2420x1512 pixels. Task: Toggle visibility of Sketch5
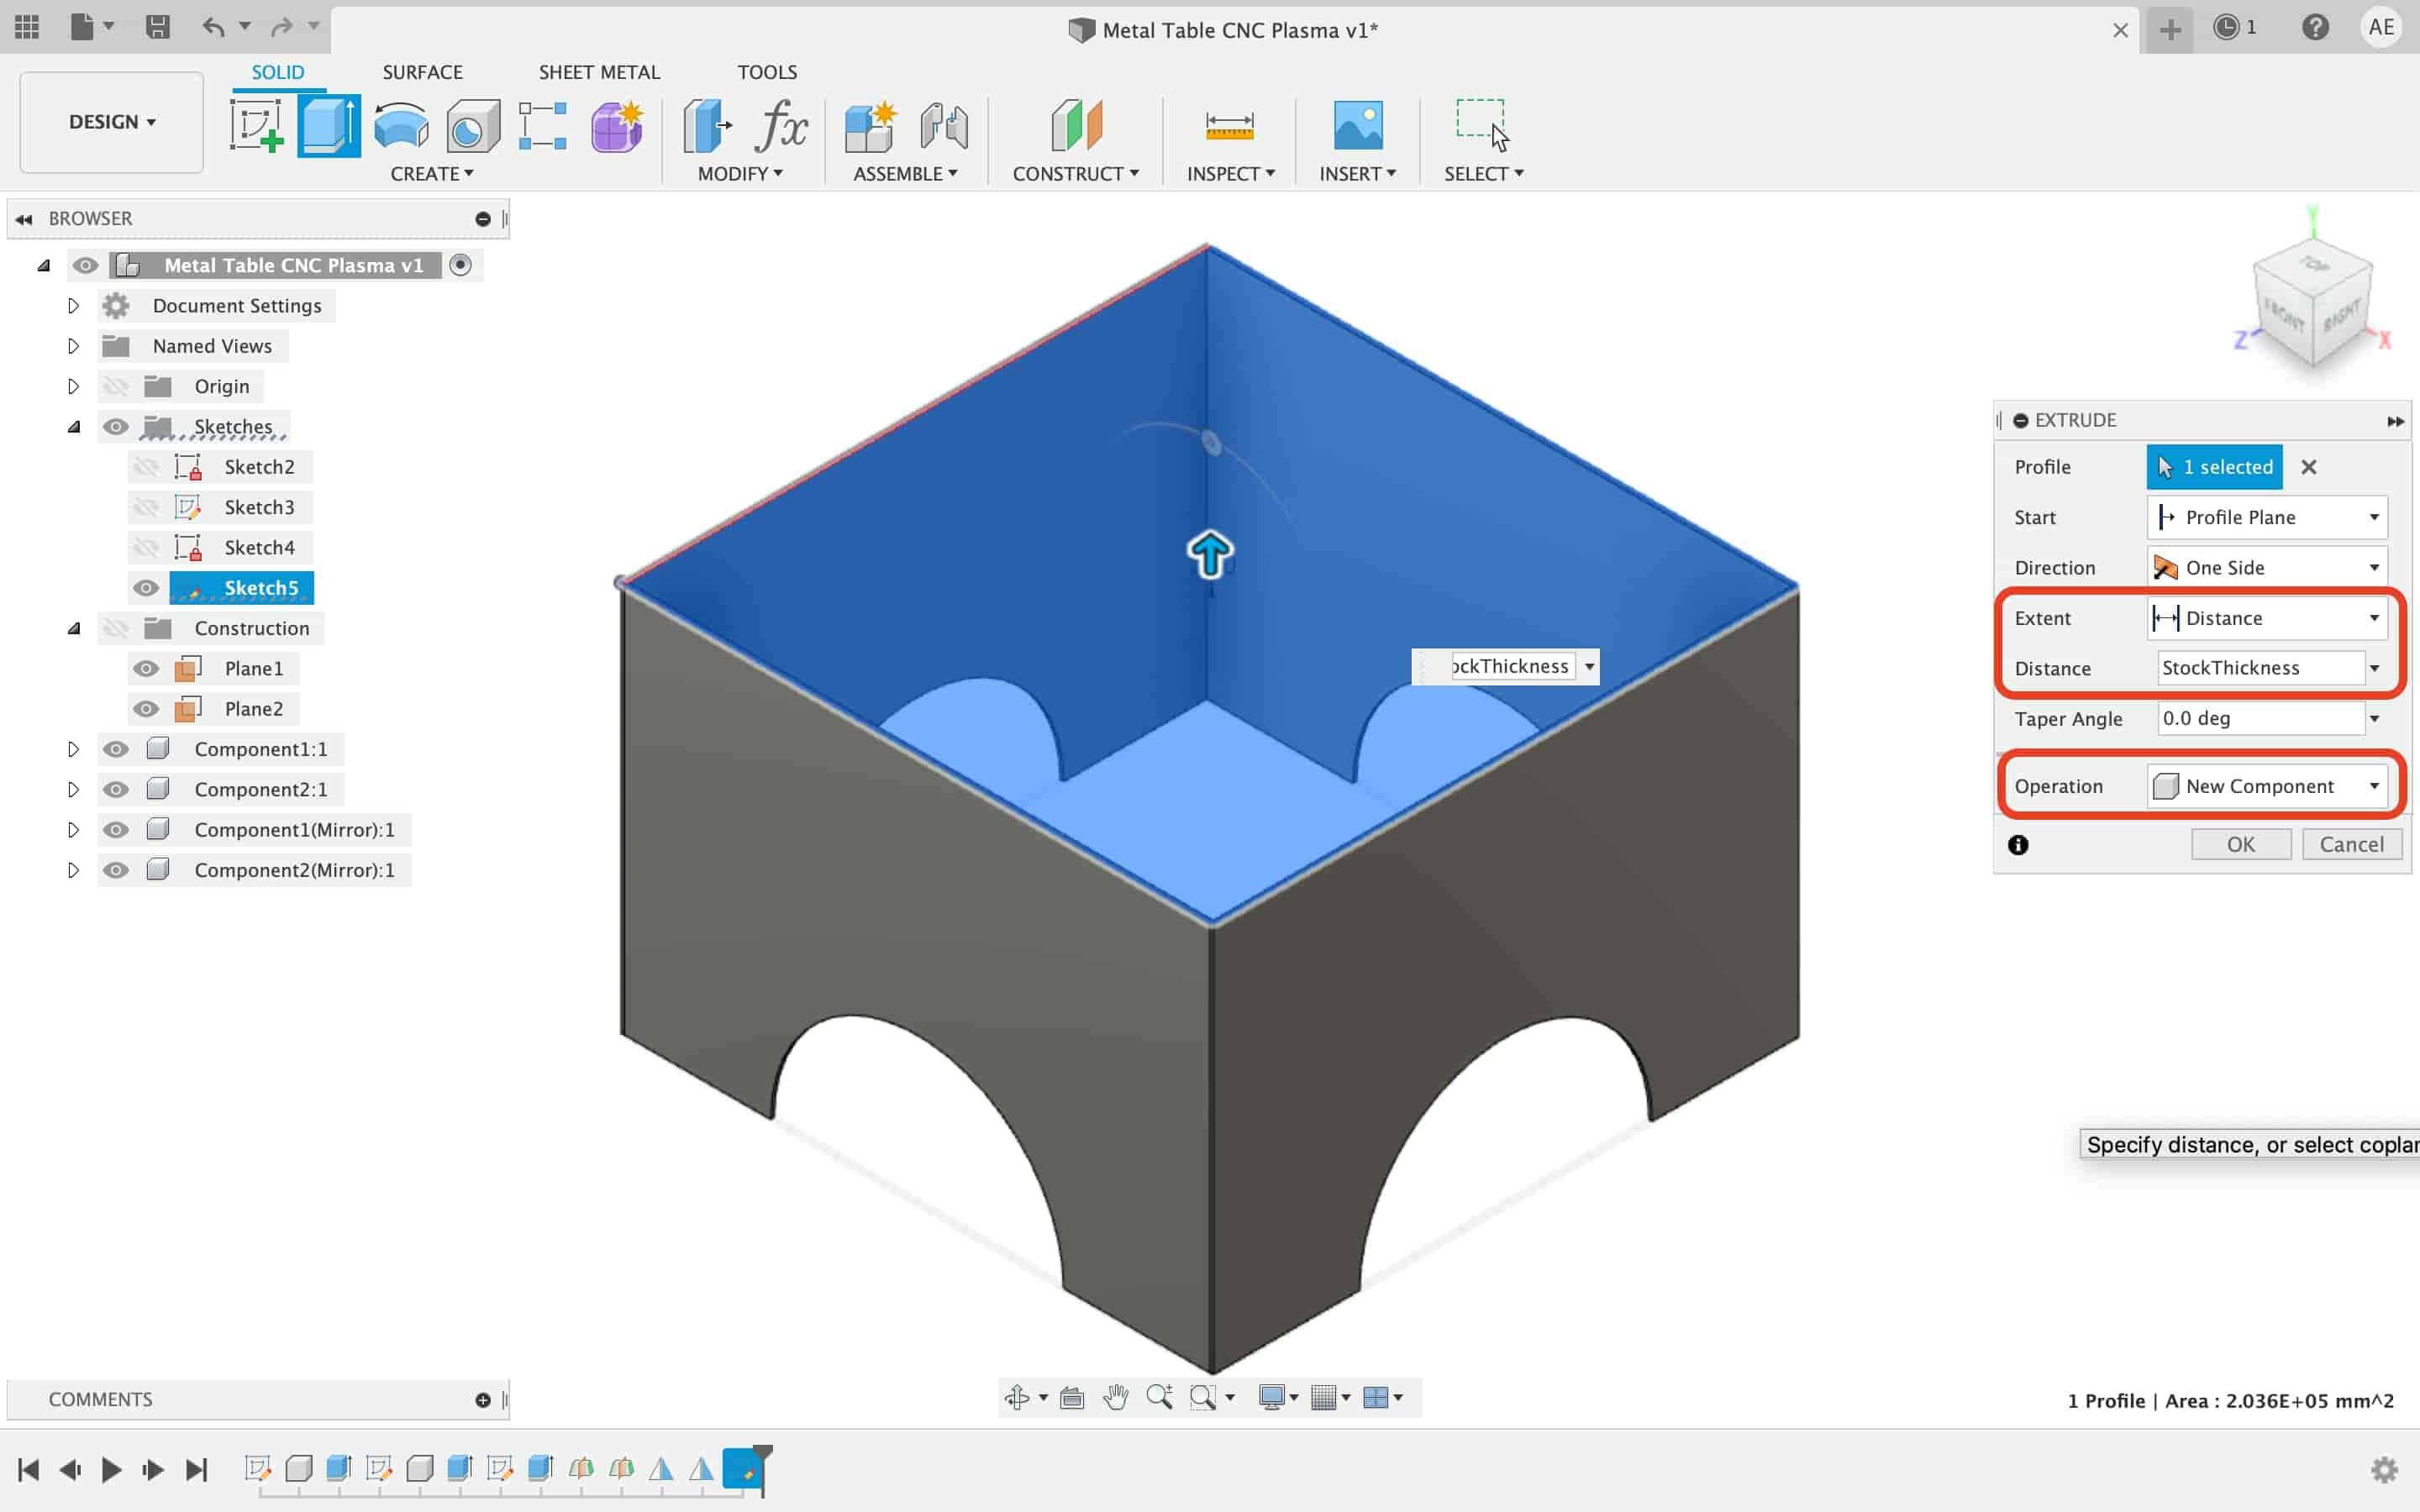pyautogui.click(x=146, y=588)
